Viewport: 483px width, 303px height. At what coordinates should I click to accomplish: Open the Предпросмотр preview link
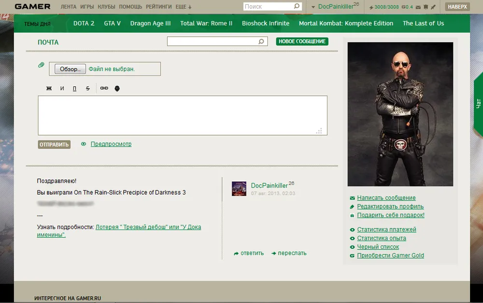point(111,144)
